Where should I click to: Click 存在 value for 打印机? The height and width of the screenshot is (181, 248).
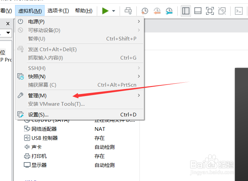pos(100,156)
